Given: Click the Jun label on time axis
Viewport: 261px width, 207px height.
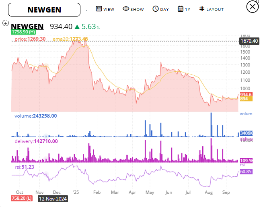Looking at the screenshot, I should (169, 193).
